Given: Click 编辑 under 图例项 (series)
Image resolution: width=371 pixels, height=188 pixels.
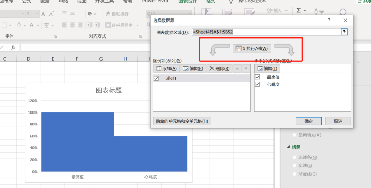Looking at the screenshot, I should coord(193,69).
